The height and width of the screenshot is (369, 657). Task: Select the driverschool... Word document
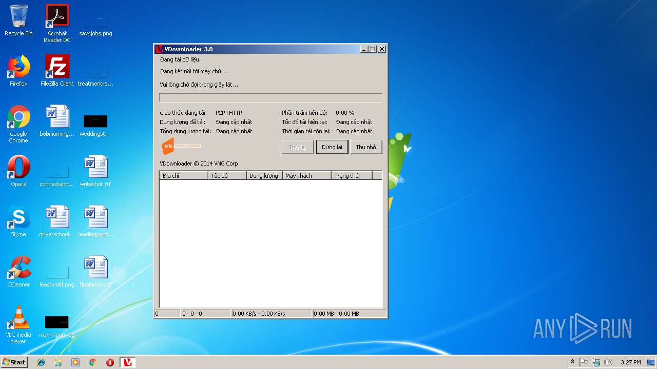[x=57, y=221]
